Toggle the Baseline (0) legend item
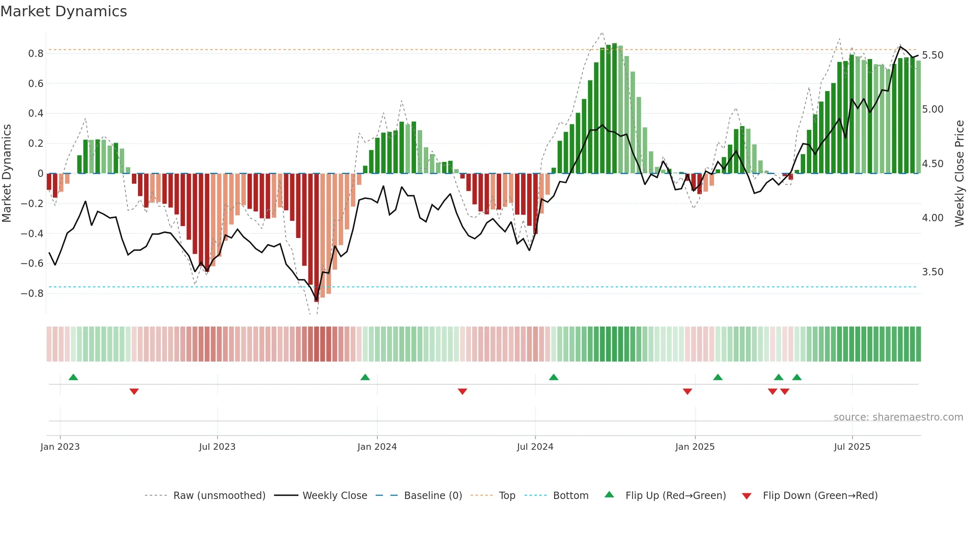Viewport: 977px width, 549px height. 419,495
